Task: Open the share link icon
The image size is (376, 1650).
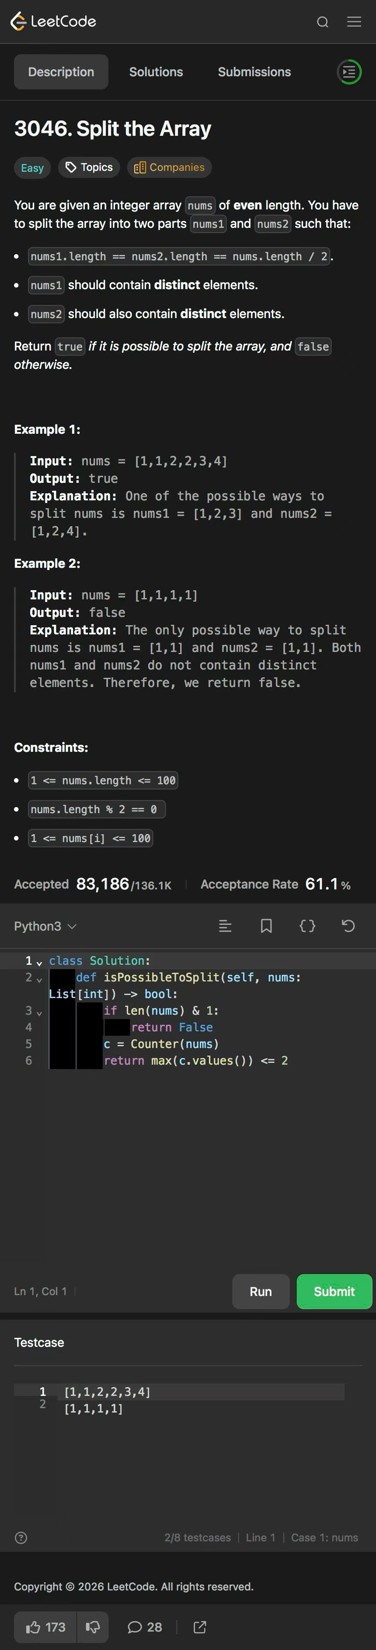Action: coord(199,1627)
